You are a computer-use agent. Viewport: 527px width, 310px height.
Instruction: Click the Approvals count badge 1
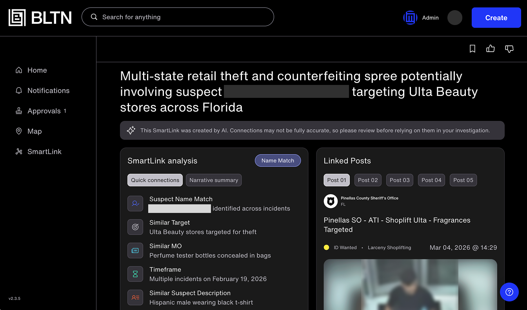point(65,111)
